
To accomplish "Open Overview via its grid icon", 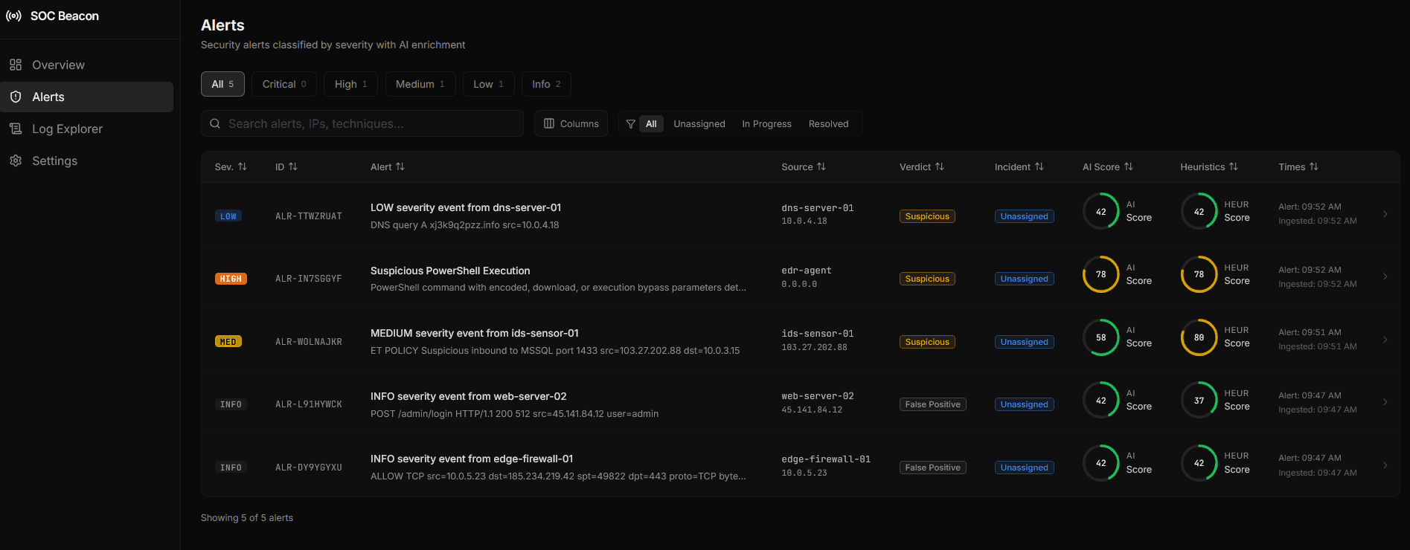I will [x=16, y=65].
